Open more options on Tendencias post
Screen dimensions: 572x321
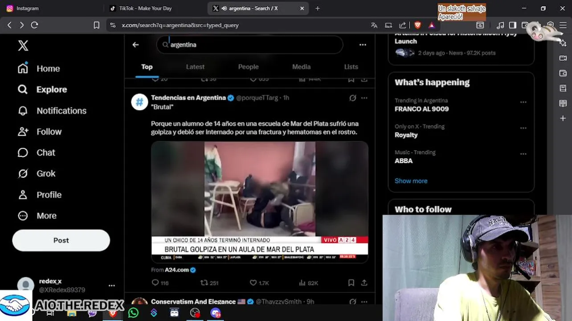[364, 98]
